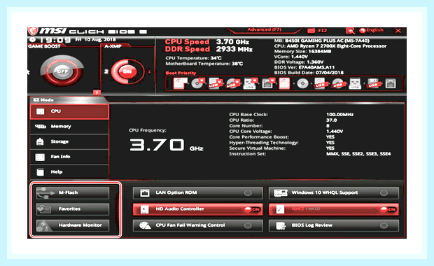The image size is (434, 266).
Task: Select the CPU tab in EZ Mode
Action: coord(69,111)
